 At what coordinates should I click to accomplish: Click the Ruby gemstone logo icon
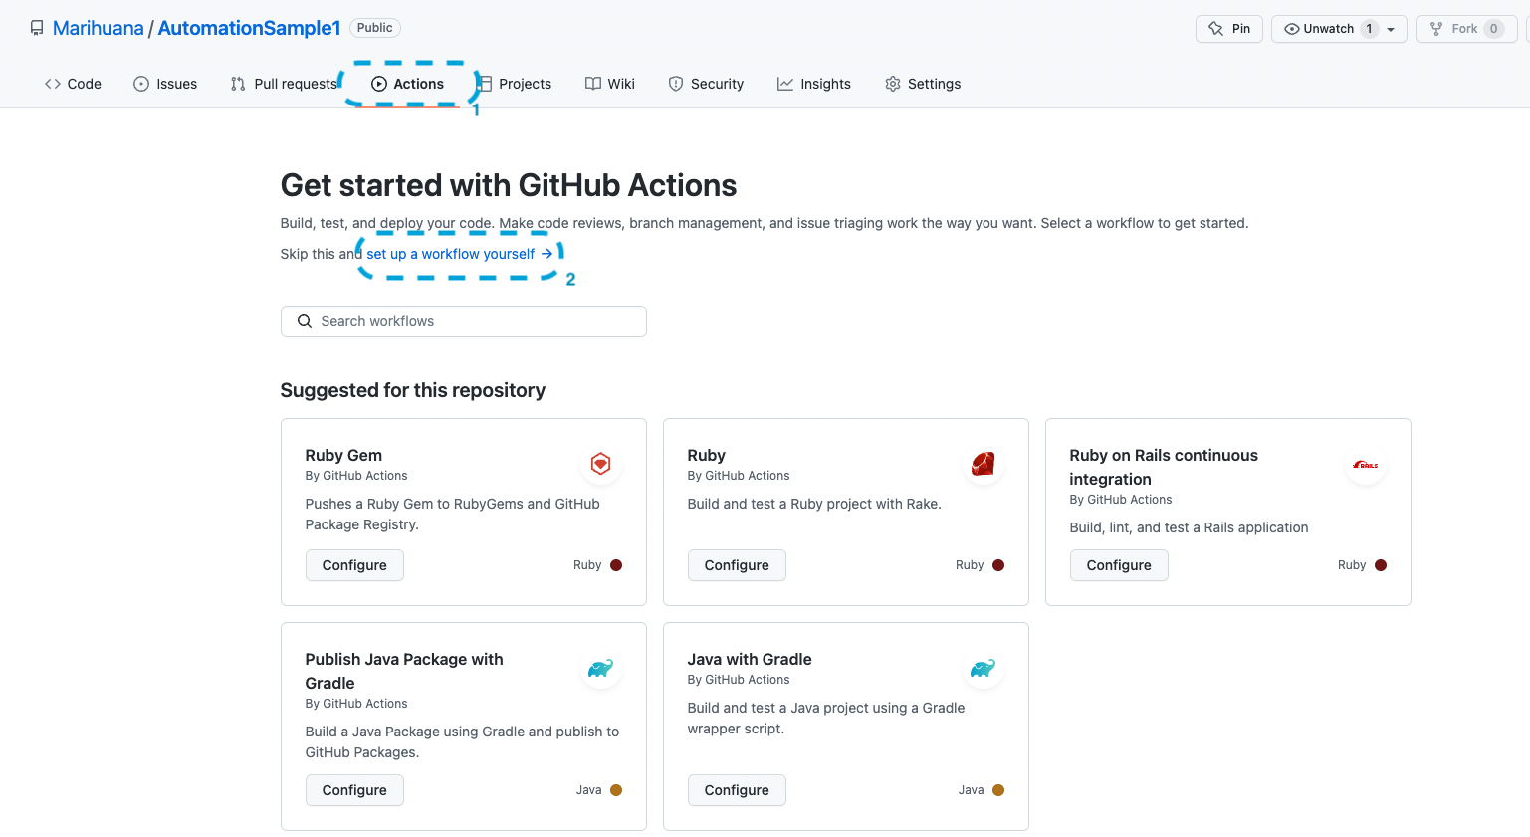point(983,464)
